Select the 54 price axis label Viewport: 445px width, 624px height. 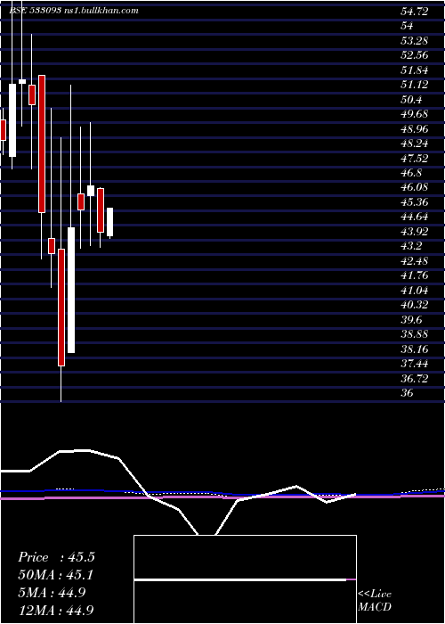coord(408,26)
